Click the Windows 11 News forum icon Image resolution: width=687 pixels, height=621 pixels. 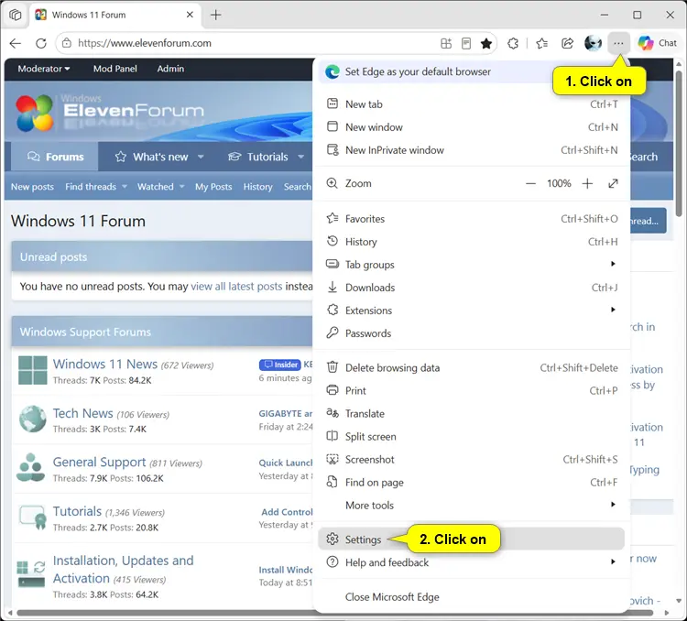tap(33, 370)
